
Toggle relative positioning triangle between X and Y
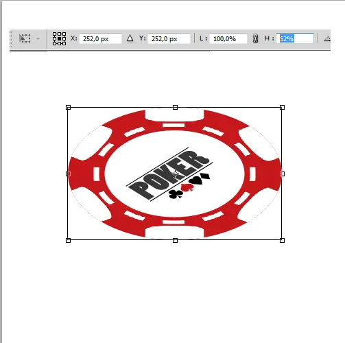coord(130,38)
